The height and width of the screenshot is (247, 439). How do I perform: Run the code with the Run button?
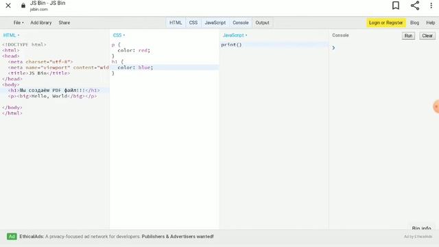[408, 36]
